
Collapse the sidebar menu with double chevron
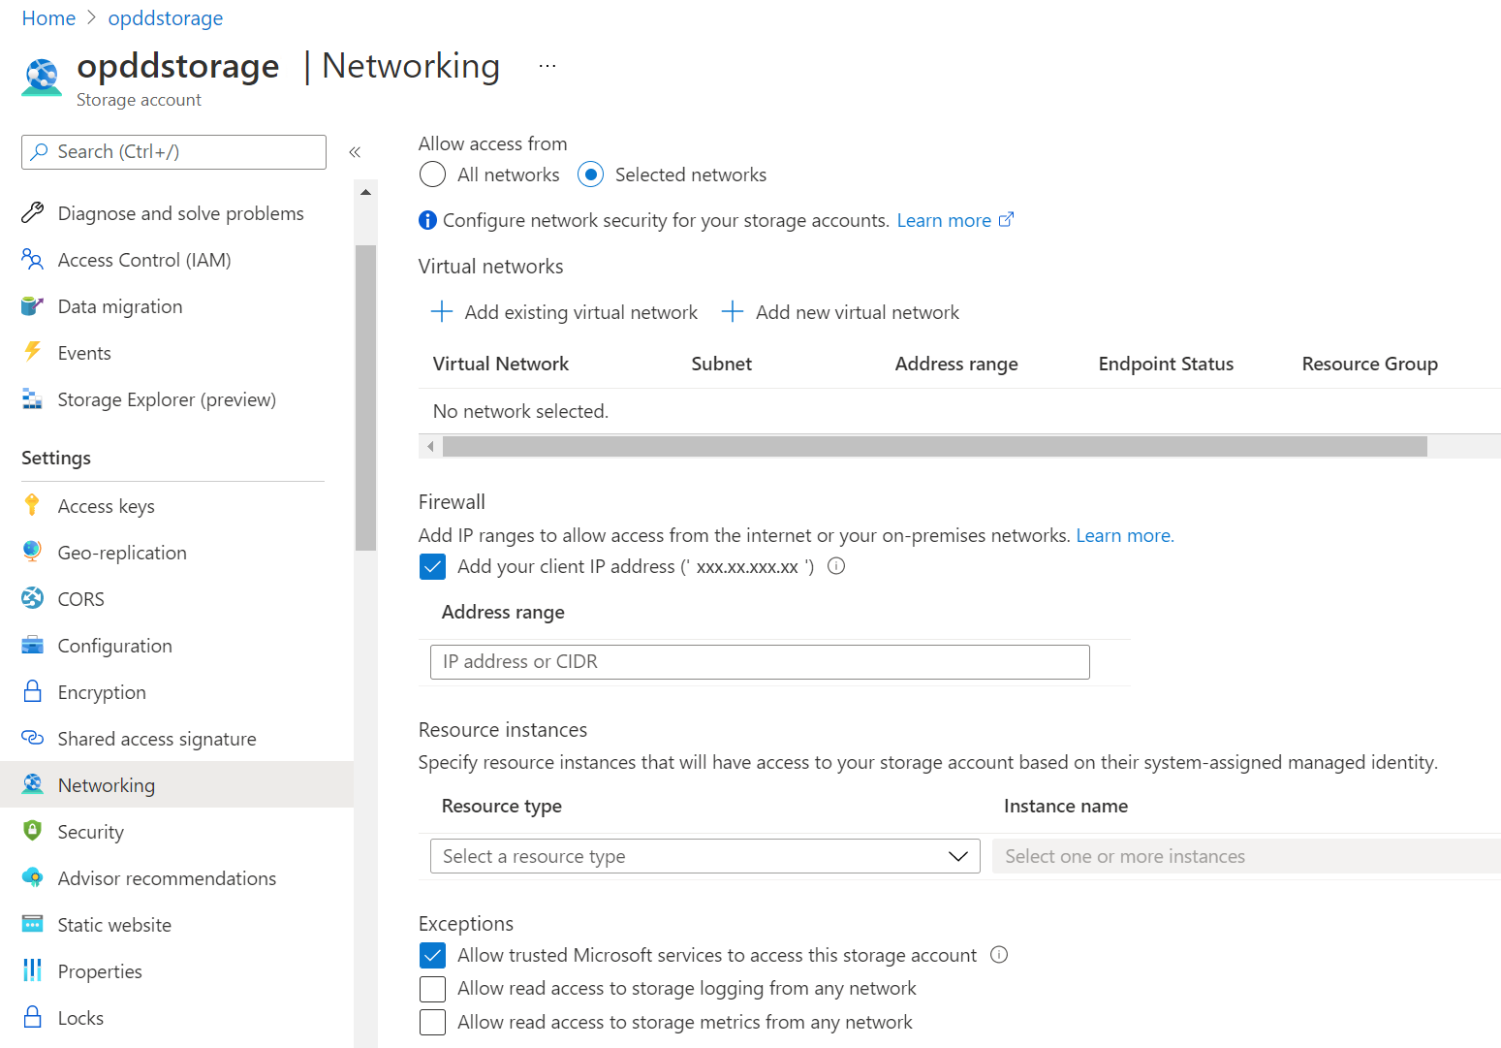click(355, 152)
